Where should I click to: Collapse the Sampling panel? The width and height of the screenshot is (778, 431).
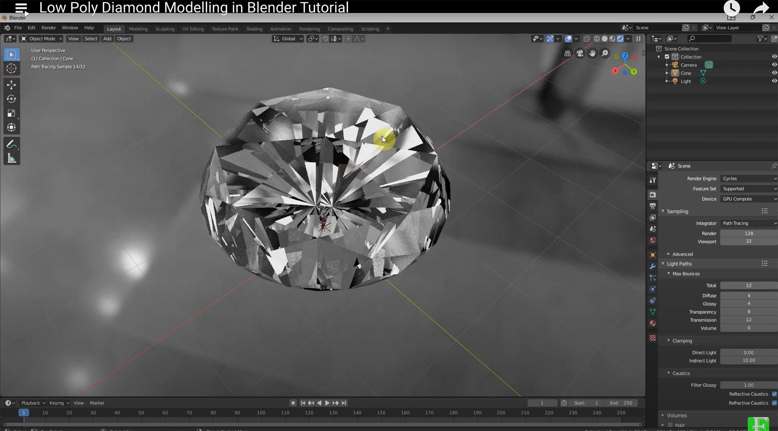pyautogui.click(x=677, y=211)
